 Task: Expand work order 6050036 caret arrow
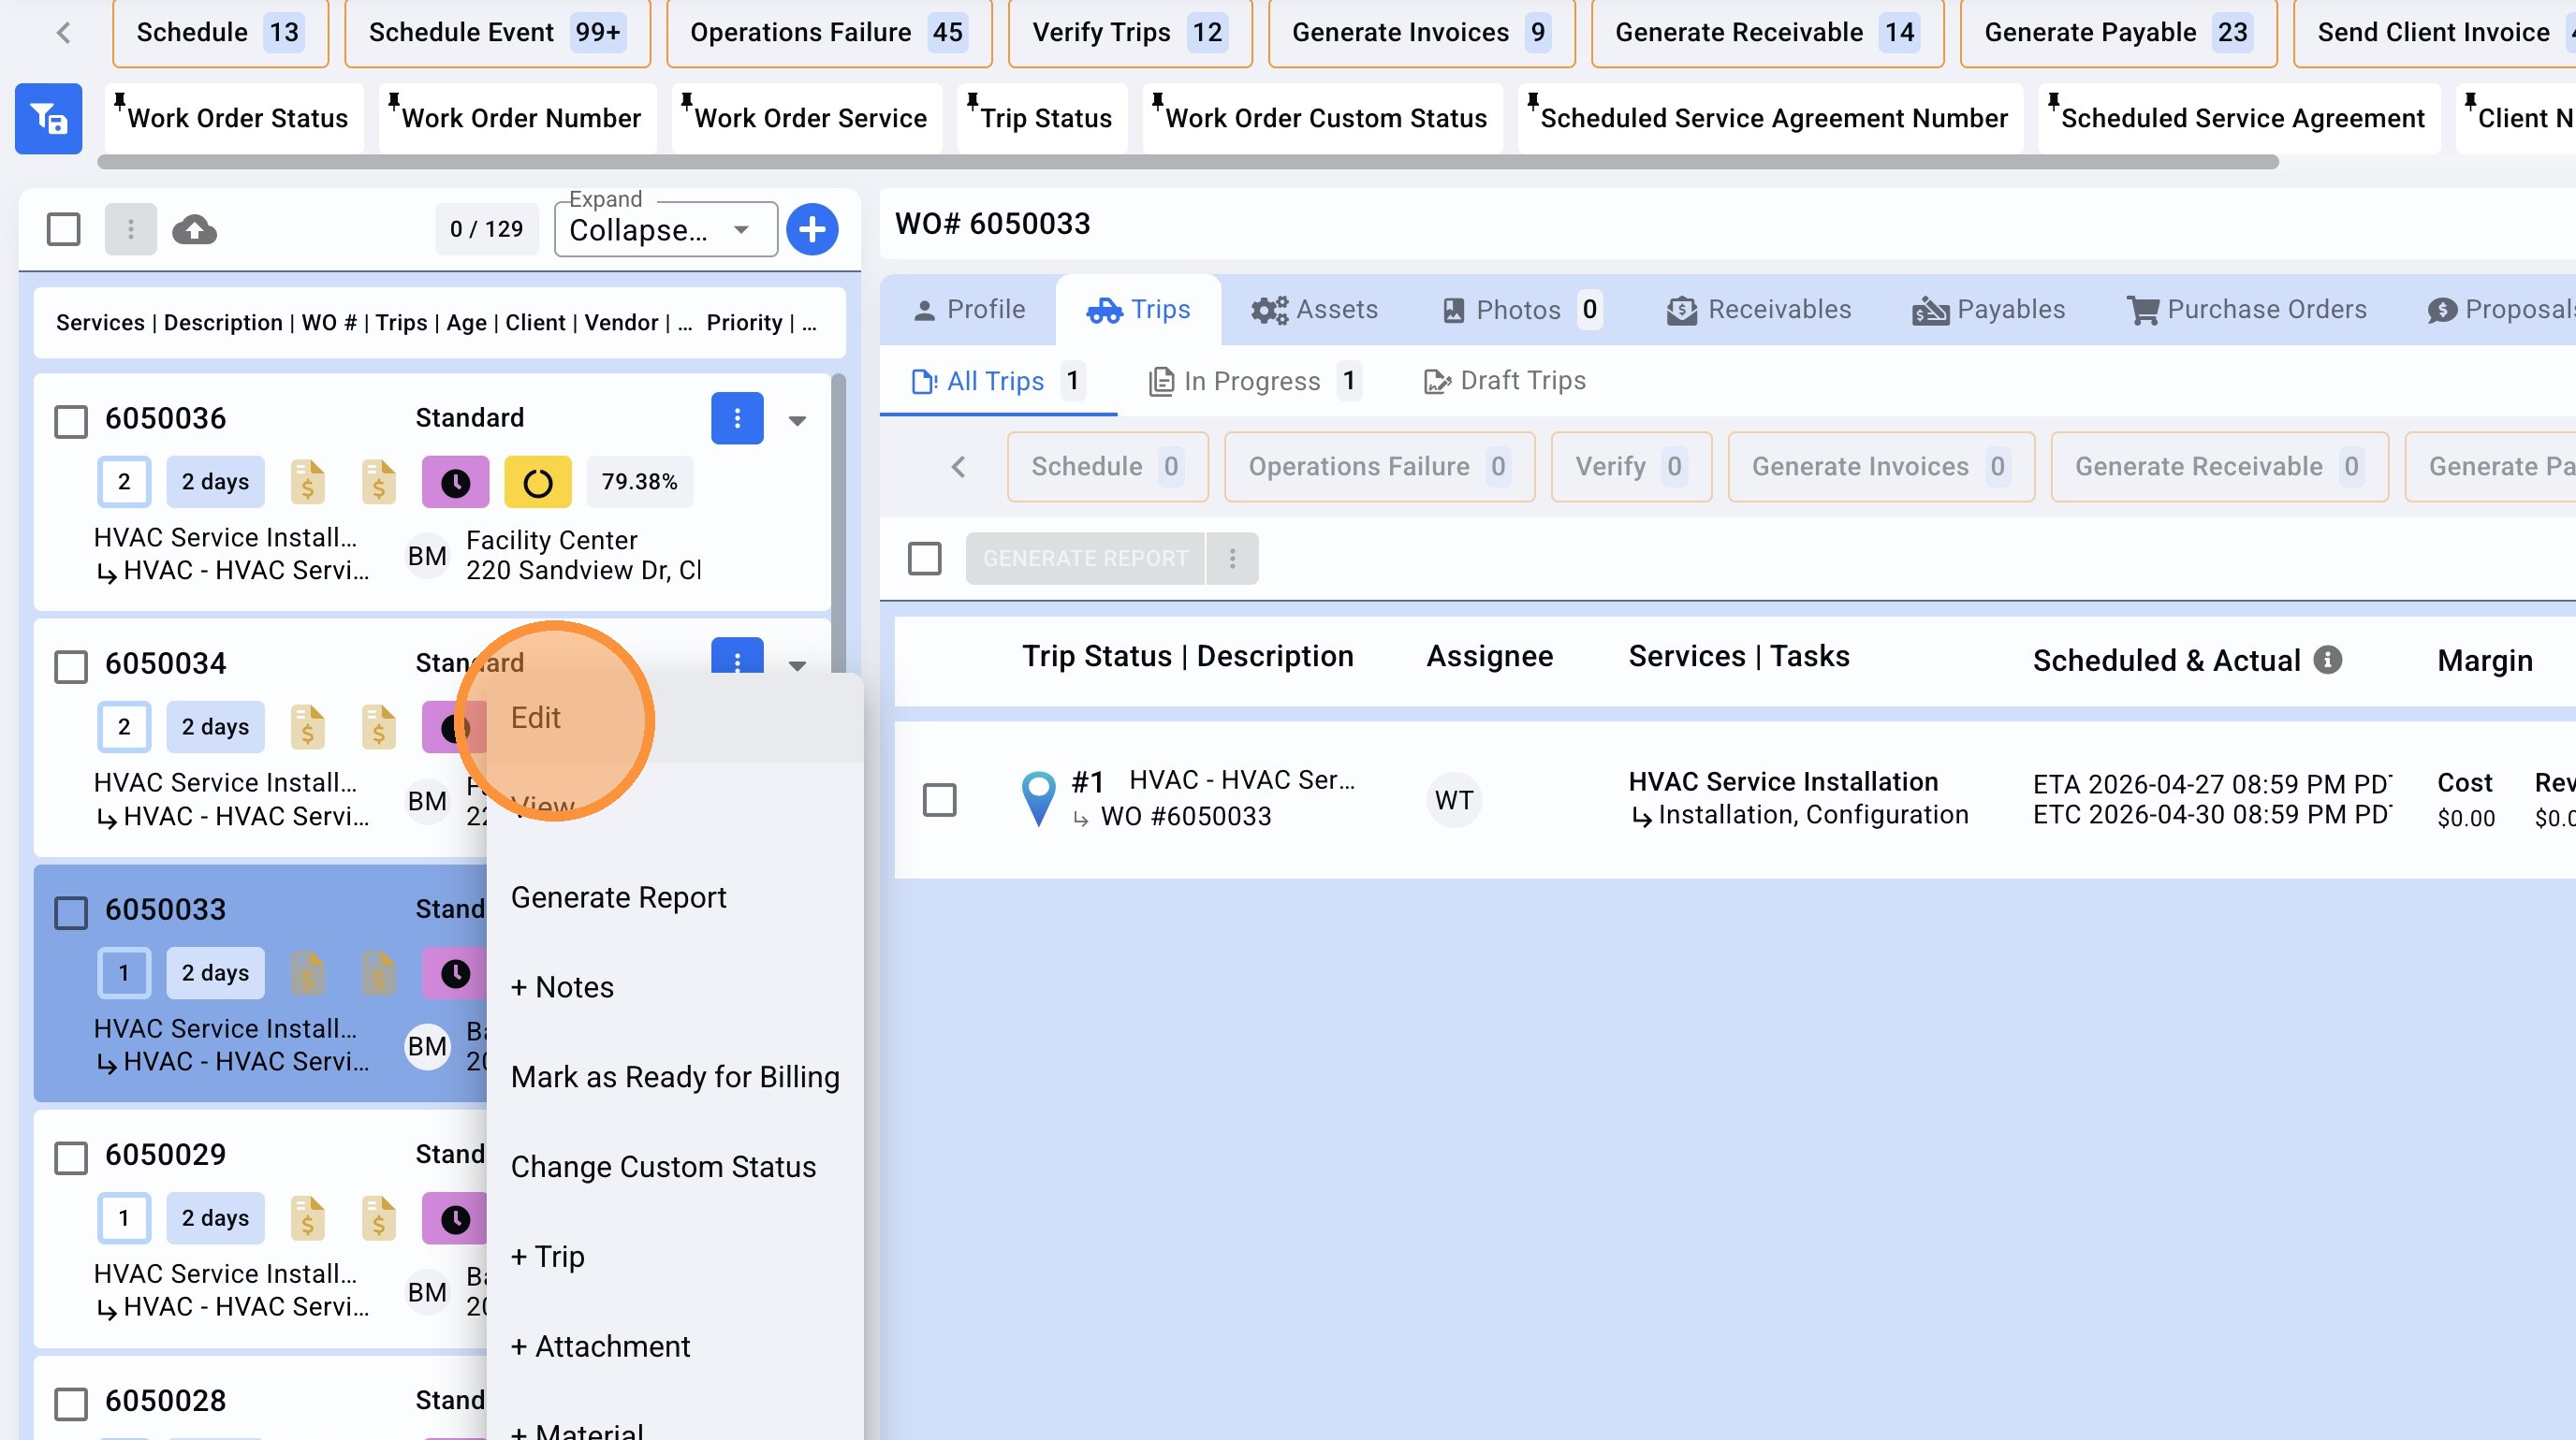pyautogui.click(x=797, y=421)
